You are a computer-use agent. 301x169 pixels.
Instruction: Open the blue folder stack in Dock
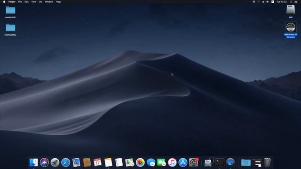coord(246,162)
